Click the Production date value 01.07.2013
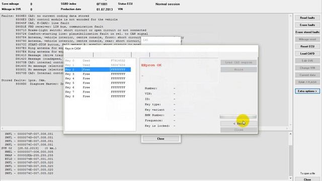Viewport: 322px width, 181px height. (105, 10)
